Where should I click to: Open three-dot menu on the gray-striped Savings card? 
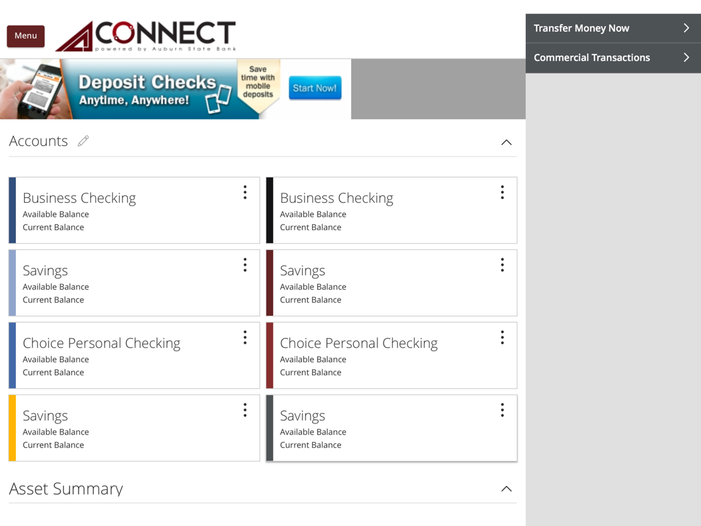502,410
